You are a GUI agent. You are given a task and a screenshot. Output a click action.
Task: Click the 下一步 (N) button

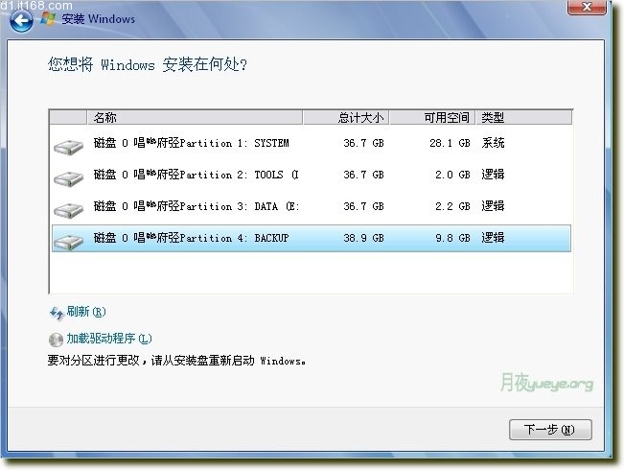pos(550,430)
